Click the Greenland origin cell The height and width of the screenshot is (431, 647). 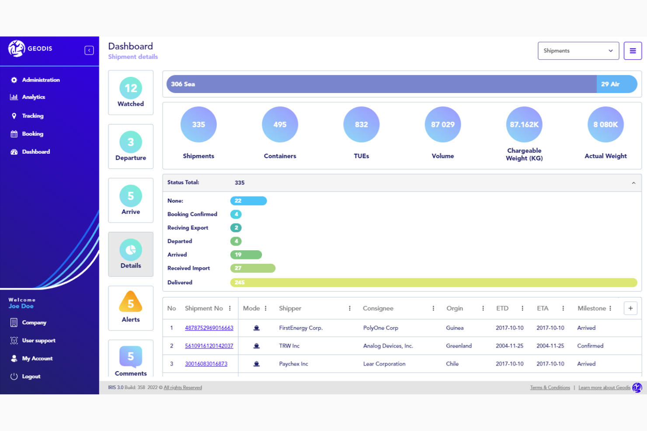coord(459,346)
